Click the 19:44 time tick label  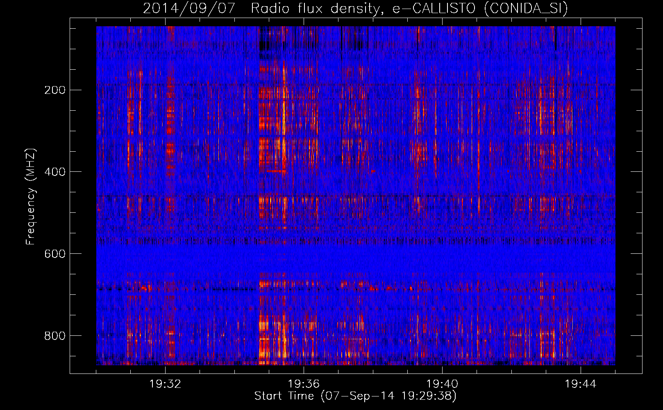click(x=581, y=384)
